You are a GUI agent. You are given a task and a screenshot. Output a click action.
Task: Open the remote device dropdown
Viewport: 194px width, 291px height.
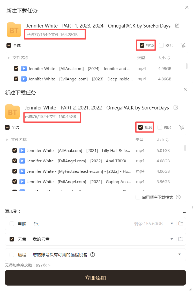pyautogui.click(x=180, y=254)
